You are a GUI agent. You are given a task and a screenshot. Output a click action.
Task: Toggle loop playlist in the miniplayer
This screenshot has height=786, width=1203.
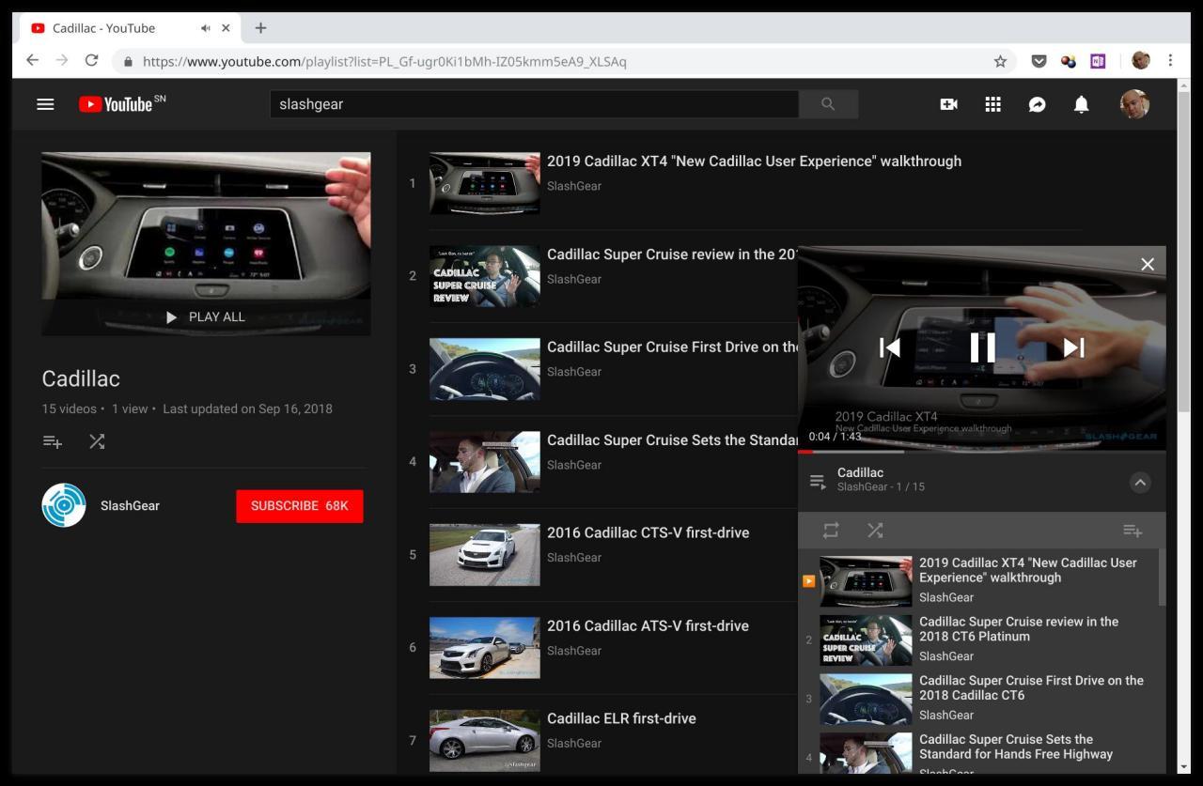point(831,531)
